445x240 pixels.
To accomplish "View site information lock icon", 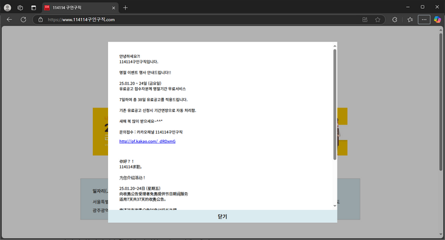I will (x=41, y=20).
